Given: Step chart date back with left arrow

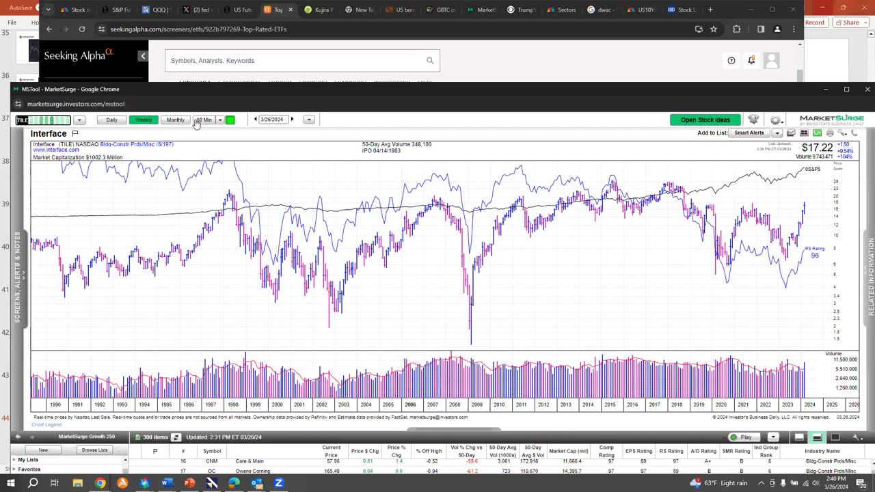Looking at the screenshot, I should tap(256, 120).
